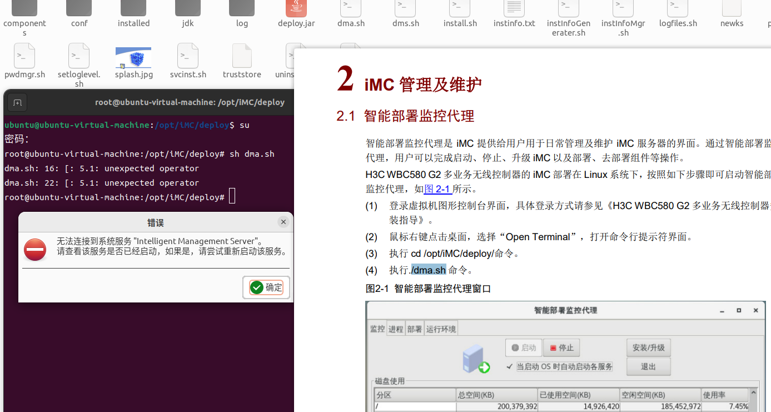771x412 pixels.
Task: Click the terminal command prompt cursor
Action: (x=232, y=196)
